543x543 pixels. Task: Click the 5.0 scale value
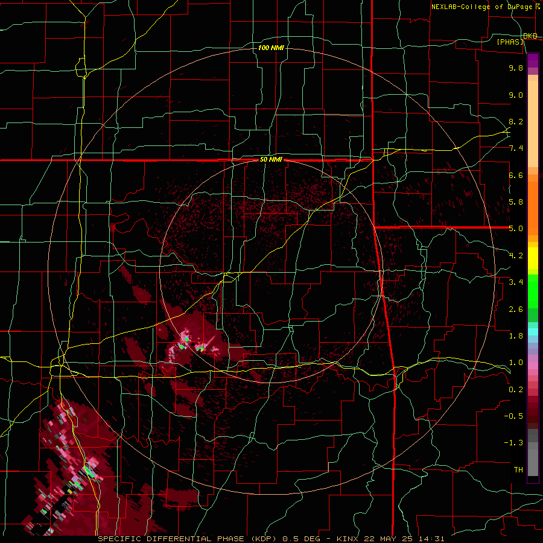tap(516, 229)
